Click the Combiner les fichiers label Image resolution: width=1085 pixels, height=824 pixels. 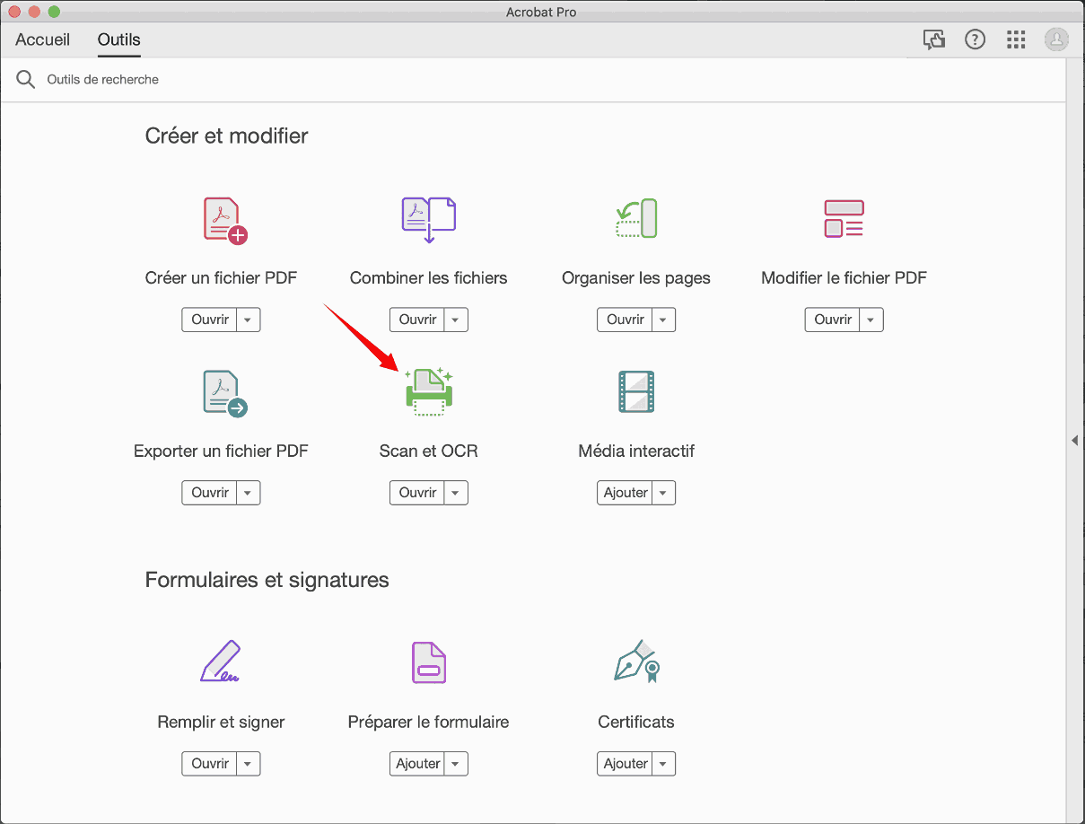pos(428,278)
